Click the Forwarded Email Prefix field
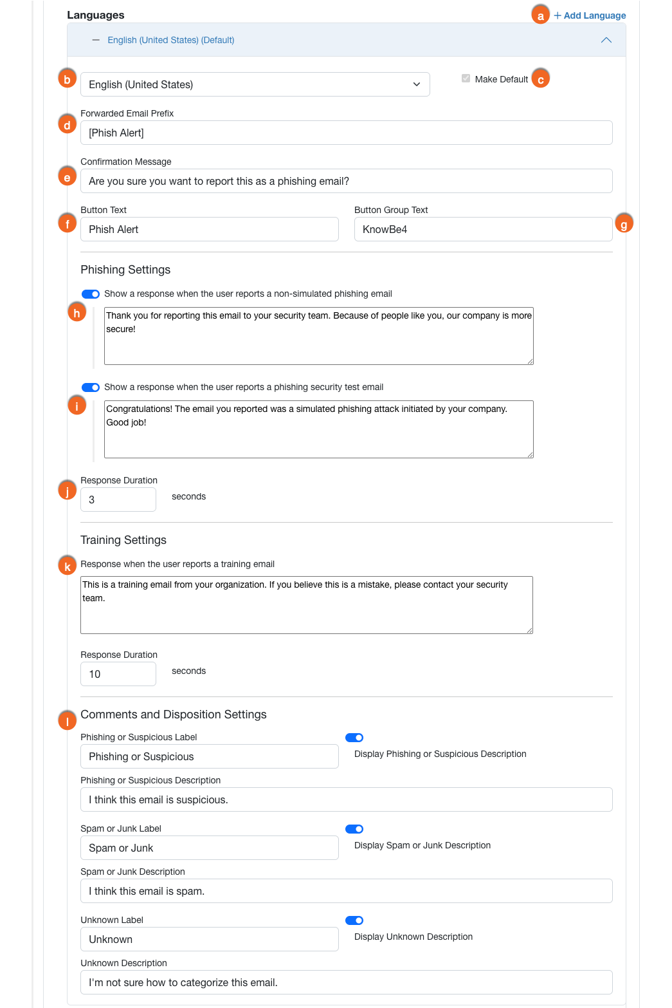Viewport: 672px width, 1008px height. tap(346, 133)
